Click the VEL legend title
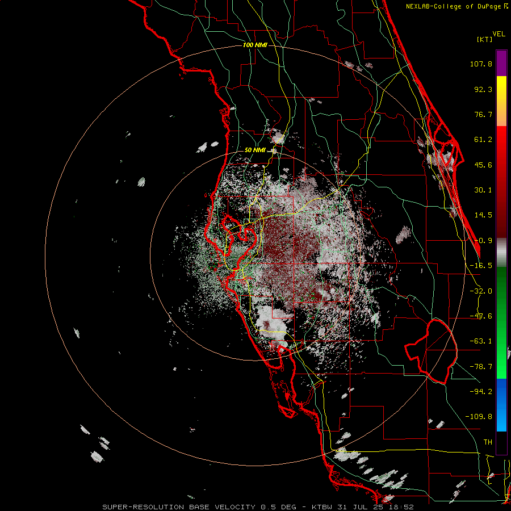Viewport: 511px width, 511px height. (x=499, y=34)
